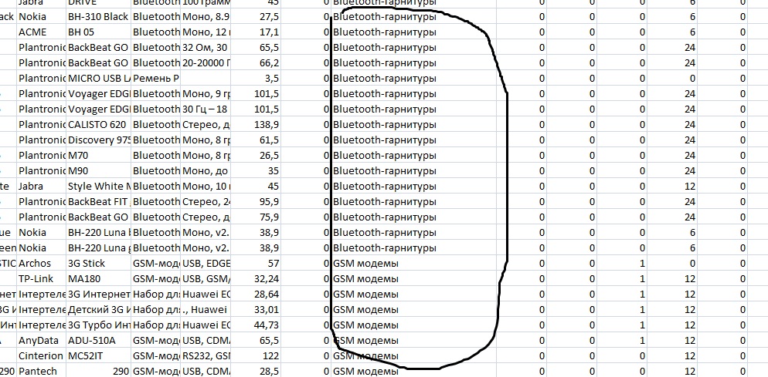Click the price cell '66,2'

tap(255, 63)
